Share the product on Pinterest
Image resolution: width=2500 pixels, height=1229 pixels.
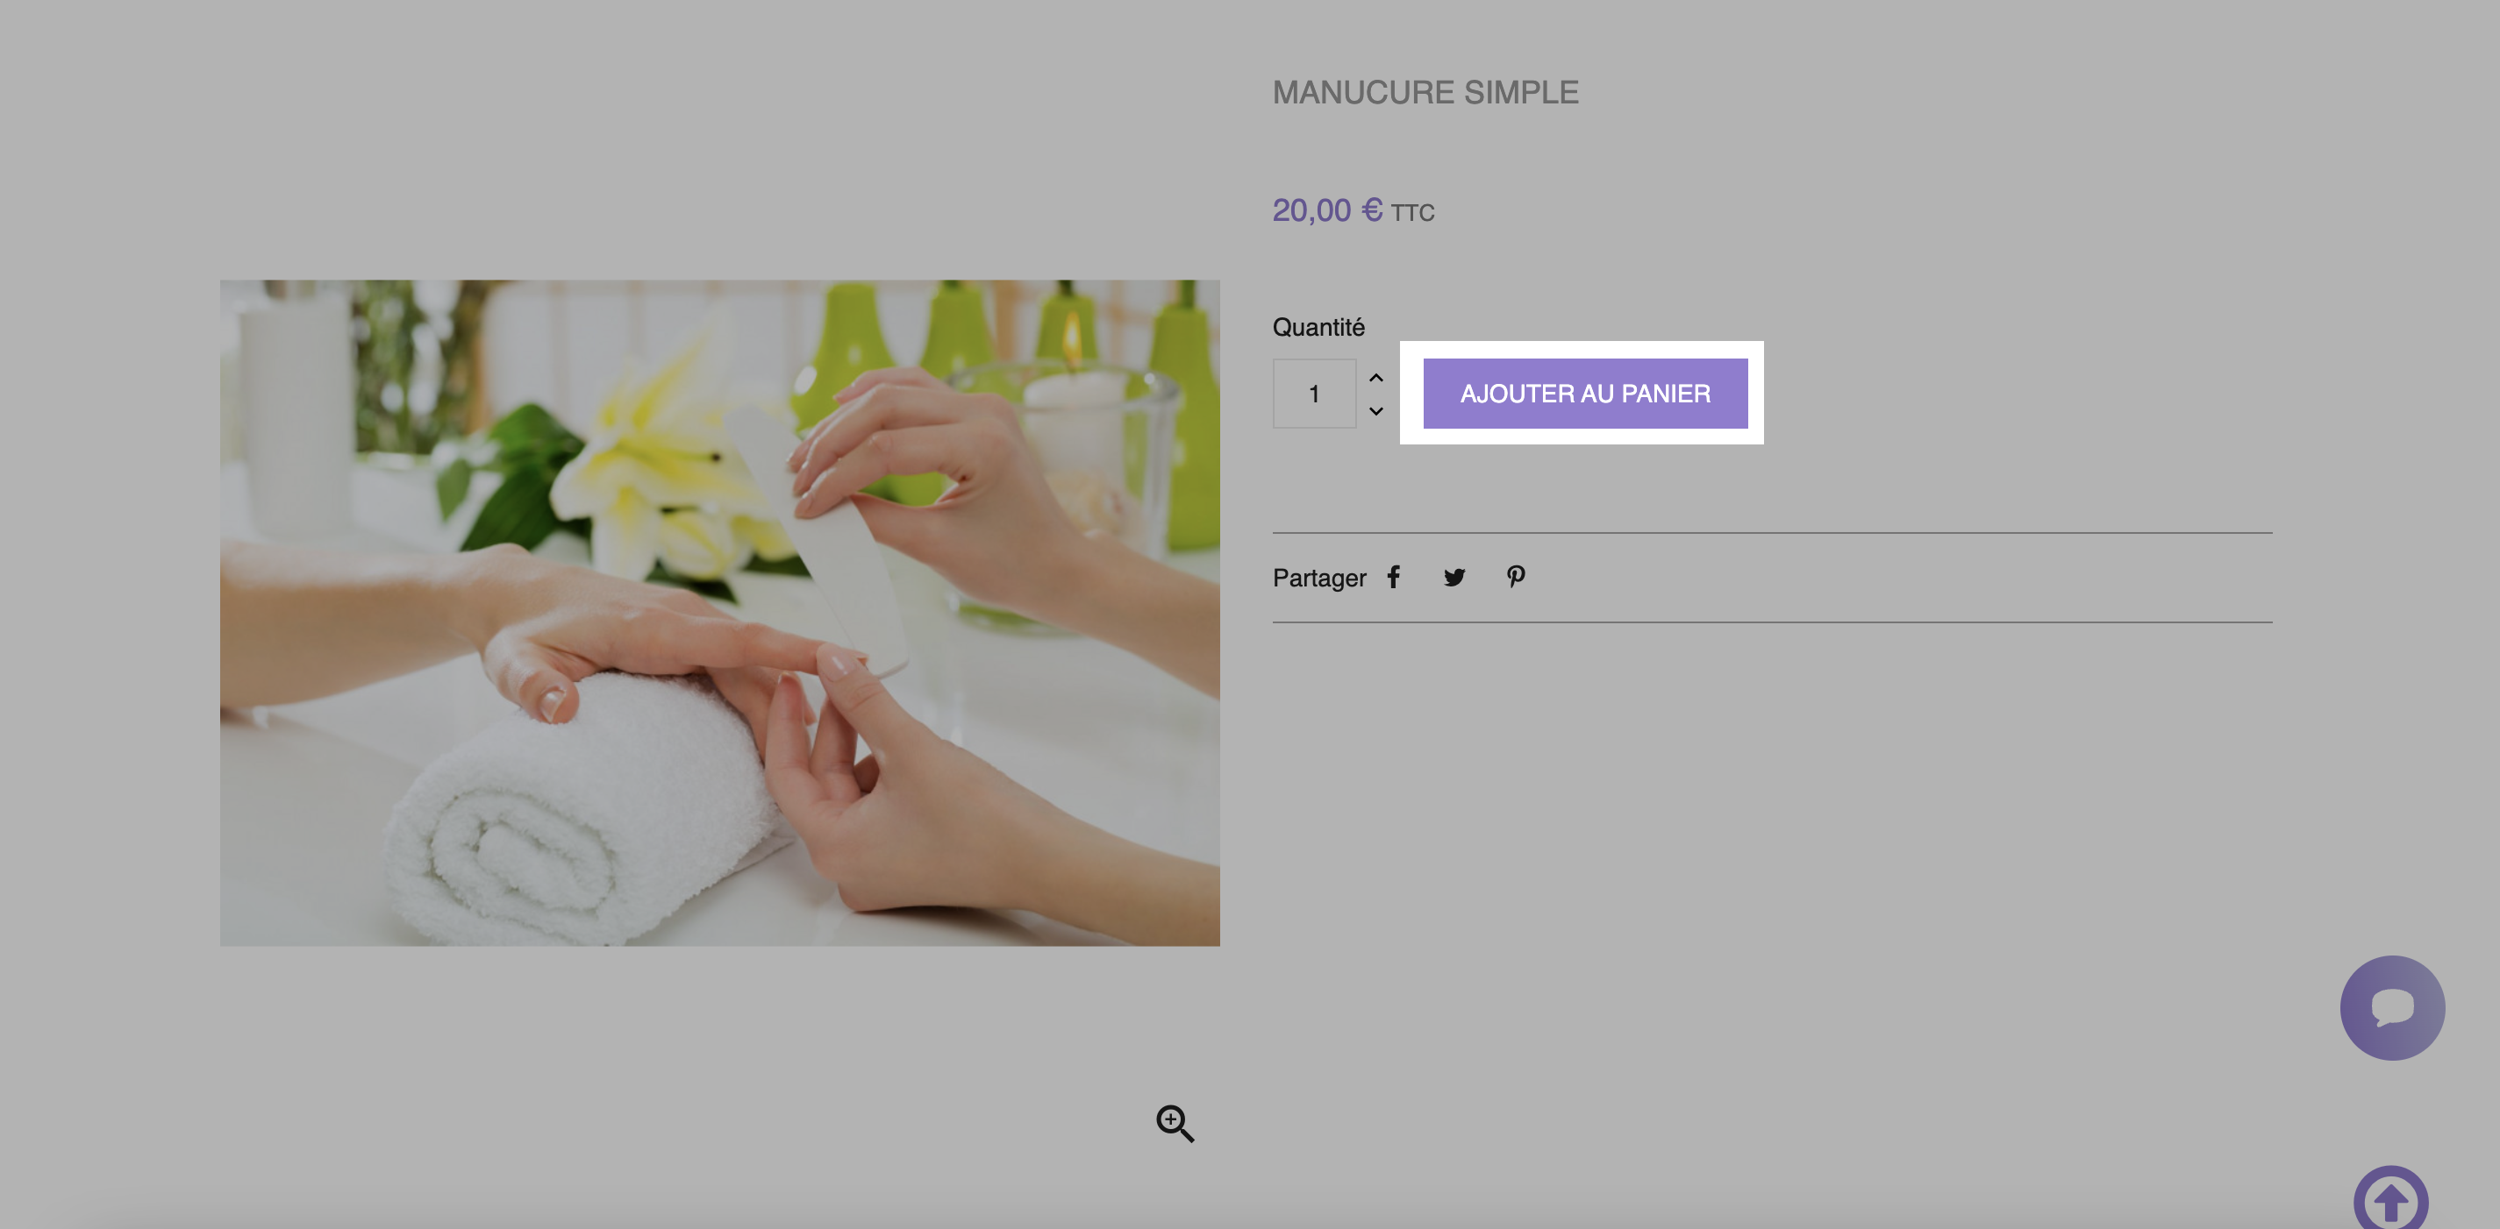click(1515, 577)
